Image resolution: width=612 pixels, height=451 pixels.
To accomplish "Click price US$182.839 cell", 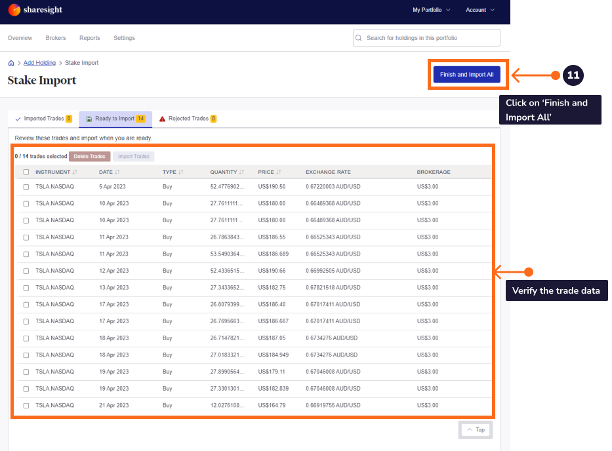I will point(274,389).
